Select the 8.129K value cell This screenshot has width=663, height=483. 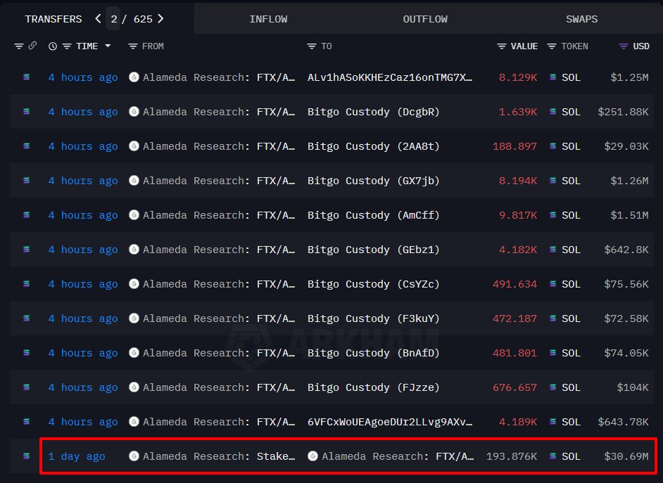pyautogui.click(x=518, y=77)
